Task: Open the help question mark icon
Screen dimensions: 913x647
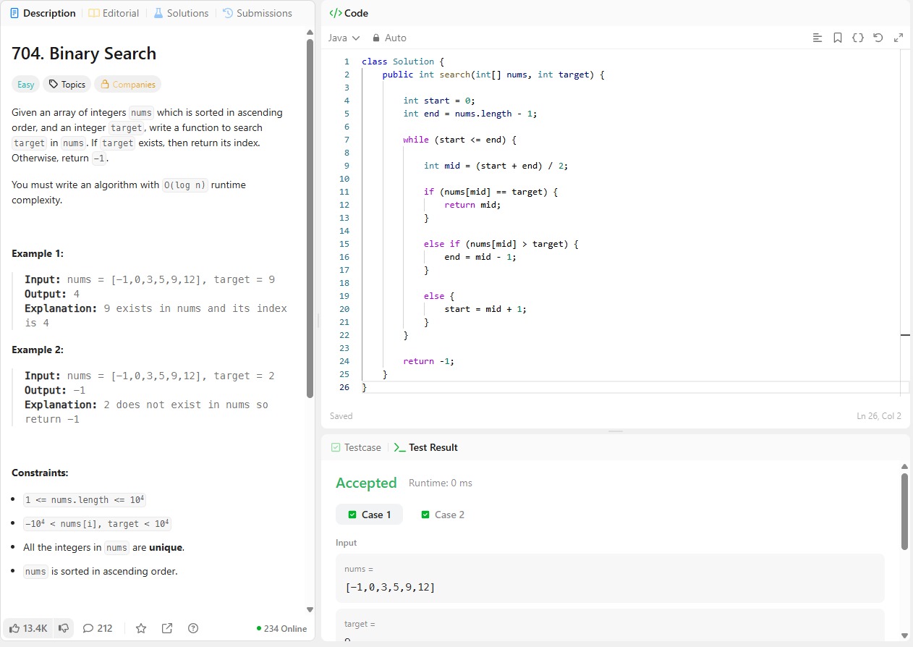Action: 193,628
